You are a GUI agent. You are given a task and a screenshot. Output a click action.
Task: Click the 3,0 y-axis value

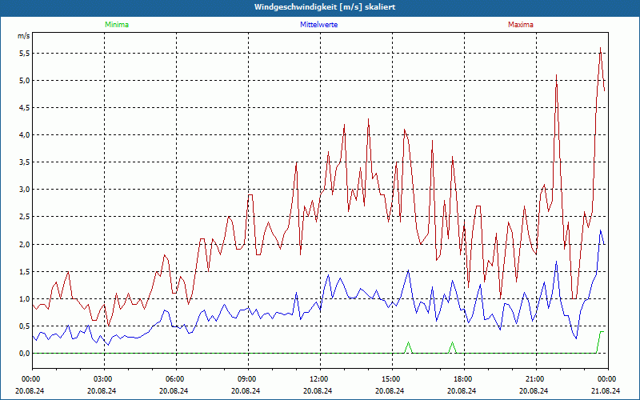(25, 190)
